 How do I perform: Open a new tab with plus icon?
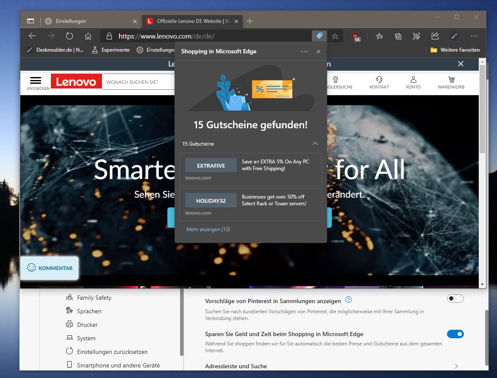(250, 21)
